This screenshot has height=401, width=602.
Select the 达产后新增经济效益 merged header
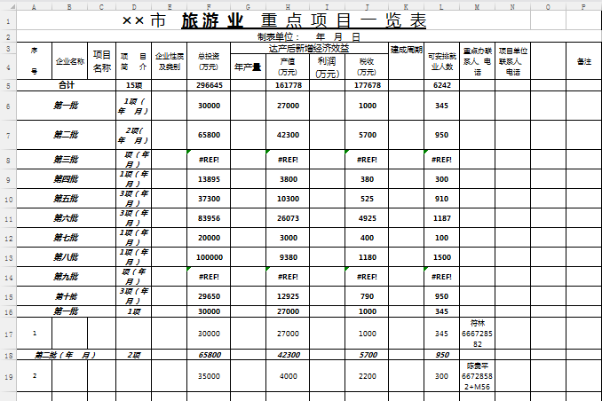(x=309, y=49)
